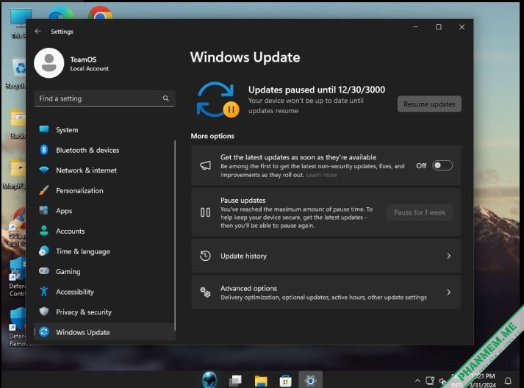Click the Bluetooth icon in sidebar

44,150
